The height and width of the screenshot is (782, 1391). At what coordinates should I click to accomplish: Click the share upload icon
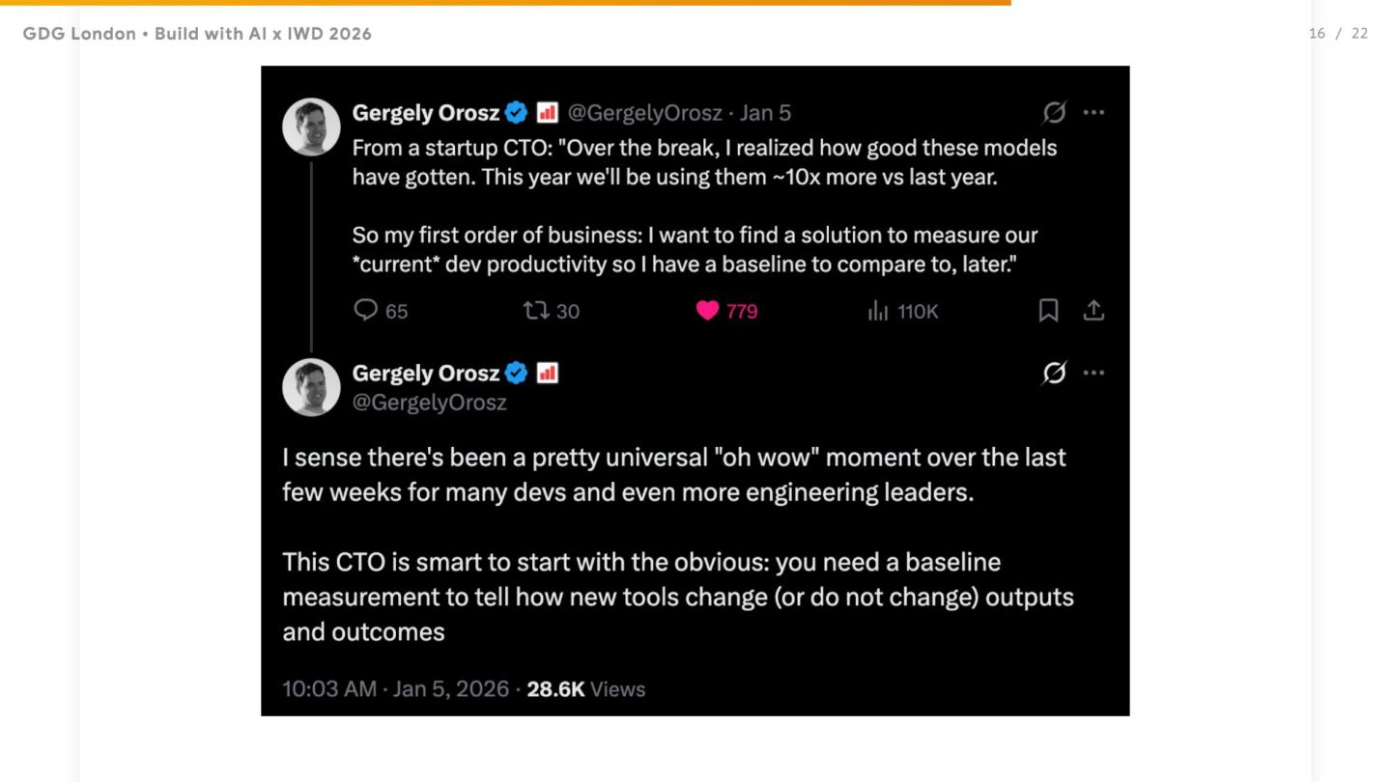(x=1093, y=310)
